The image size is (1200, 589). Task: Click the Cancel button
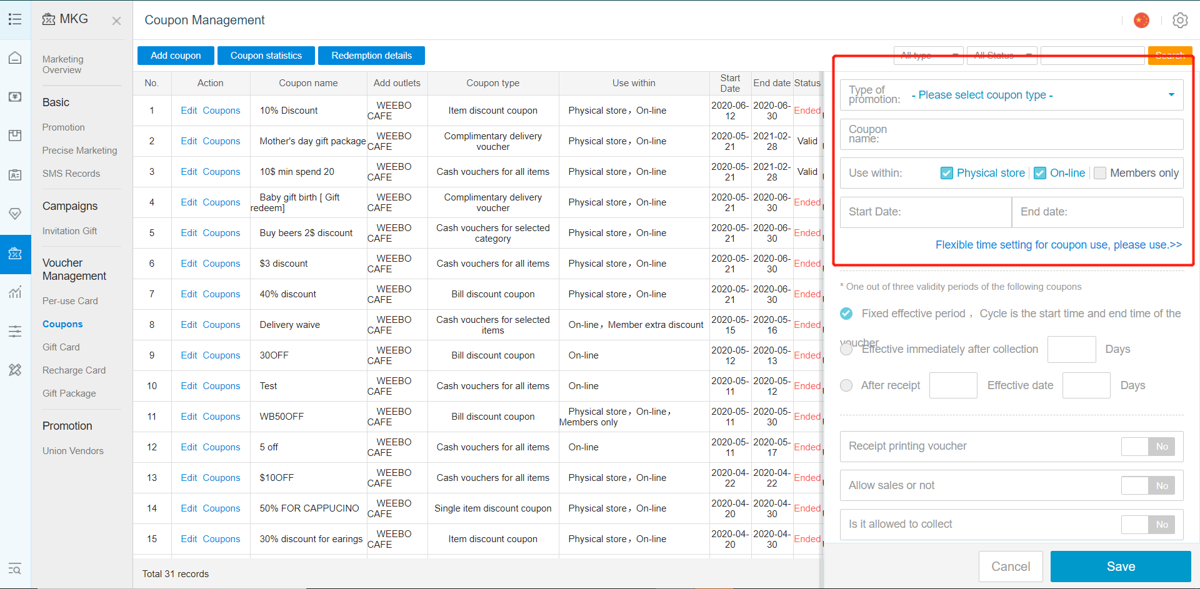[x=1011, y=567]
